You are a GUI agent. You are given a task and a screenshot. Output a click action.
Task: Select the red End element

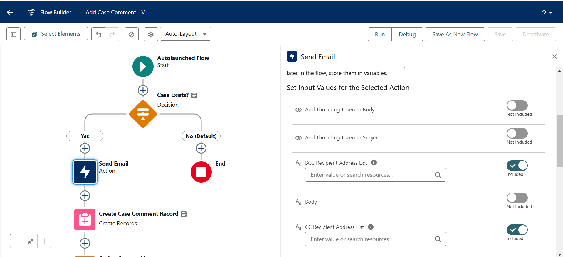click(201, 172)
